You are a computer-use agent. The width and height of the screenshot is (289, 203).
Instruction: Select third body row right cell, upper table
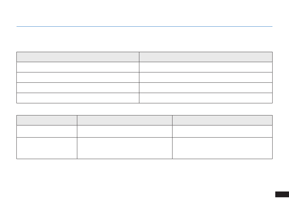point(206,88)
